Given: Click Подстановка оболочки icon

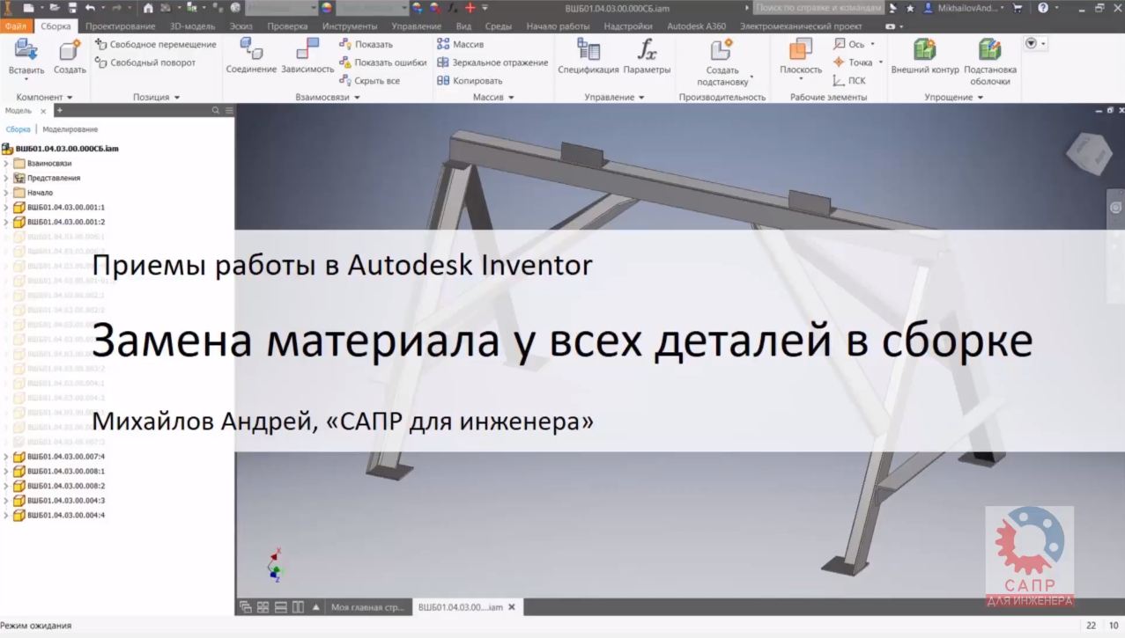Looking at the screenshot, I should tap(989, 49).
